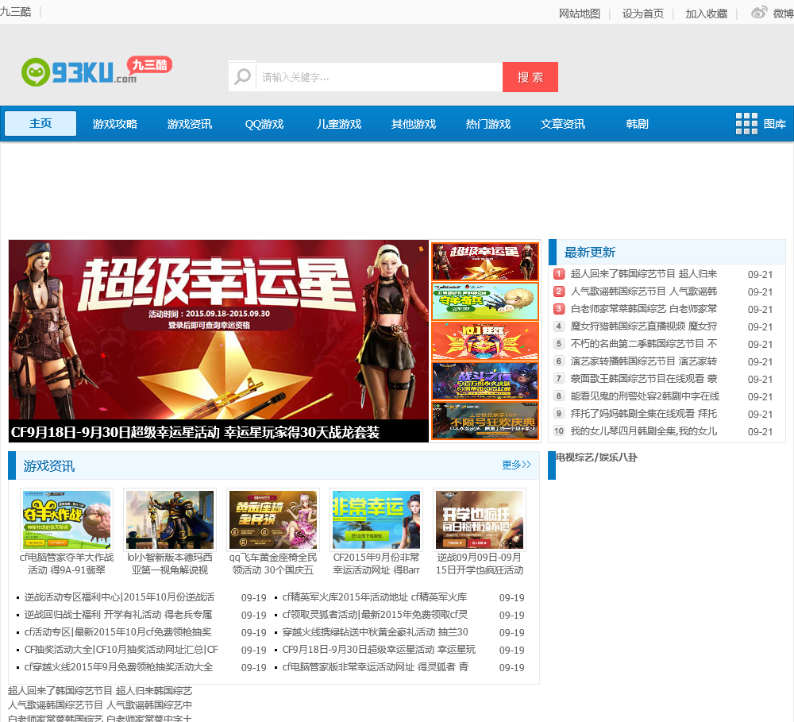The width and height of the screenshot is (794, 722).
Task: Click the 电视综艺/娱乐八卦 heading
Action: click(596, 458)
